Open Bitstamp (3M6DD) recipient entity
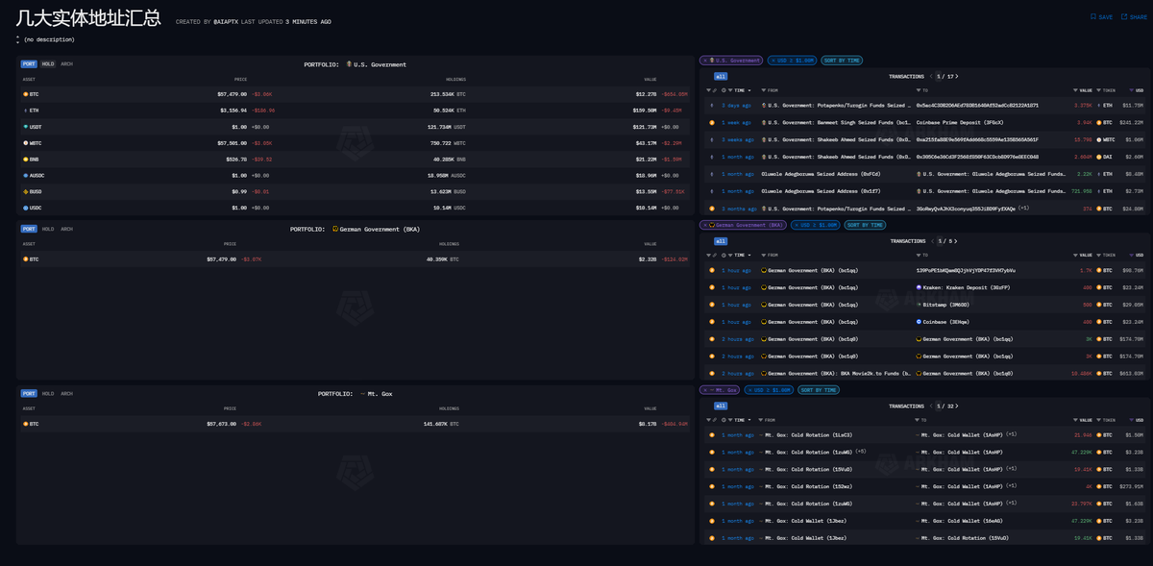 (946, 305)
